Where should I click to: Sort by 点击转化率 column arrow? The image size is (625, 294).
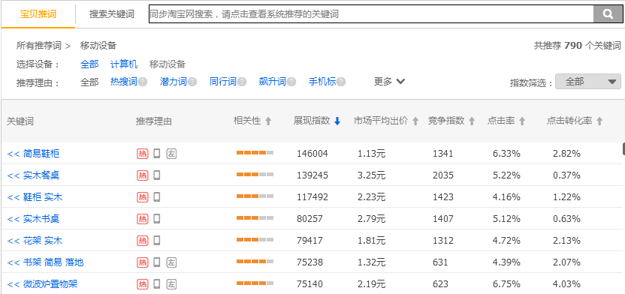599,121
